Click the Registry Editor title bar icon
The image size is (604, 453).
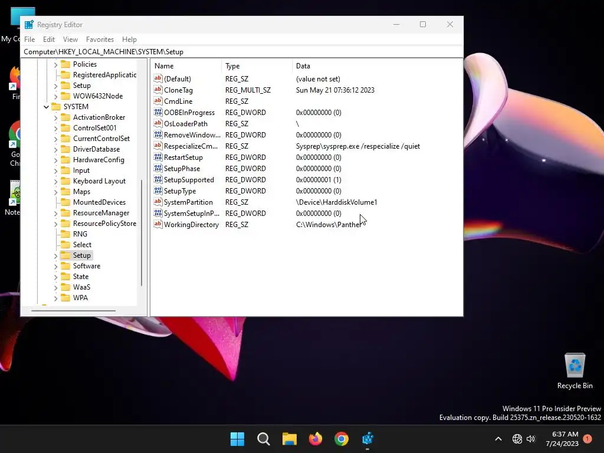(x=29, y=25)
